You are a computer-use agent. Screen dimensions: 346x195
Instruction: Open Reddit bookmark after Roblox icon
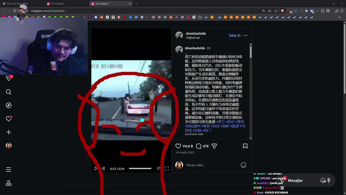tap(102, 17)
